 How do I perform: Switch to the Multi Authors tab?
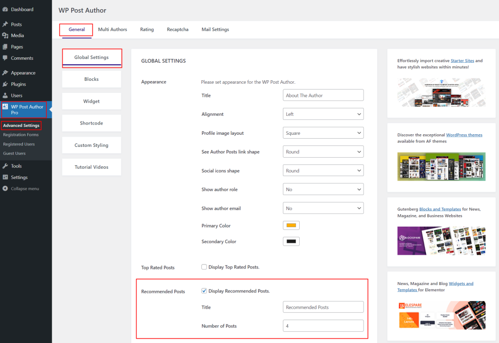pyautogui.click(x=113, y=30)
